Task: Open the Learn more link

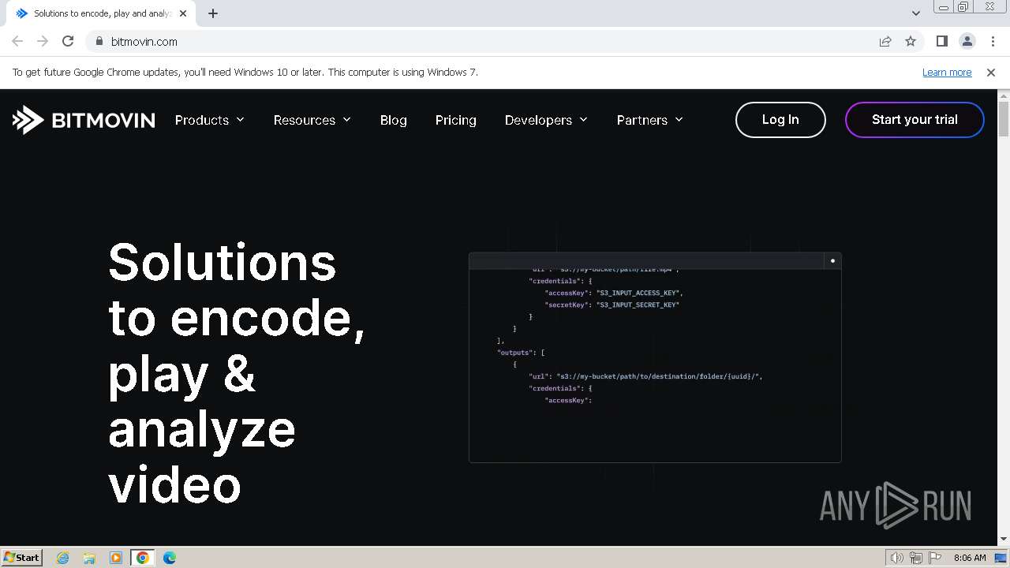Action: 947,72
